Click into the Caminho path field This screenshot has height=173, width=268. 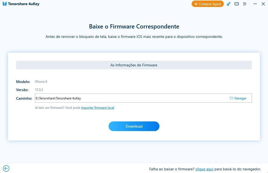point(129,98)
